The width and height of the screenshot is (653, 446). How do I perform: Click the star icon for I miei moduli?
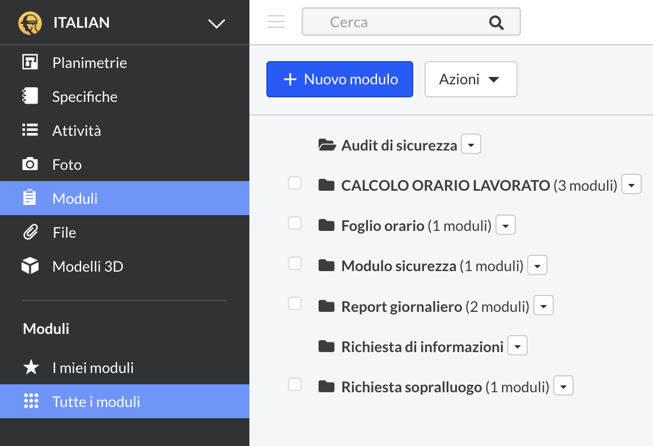coord(31,367)
